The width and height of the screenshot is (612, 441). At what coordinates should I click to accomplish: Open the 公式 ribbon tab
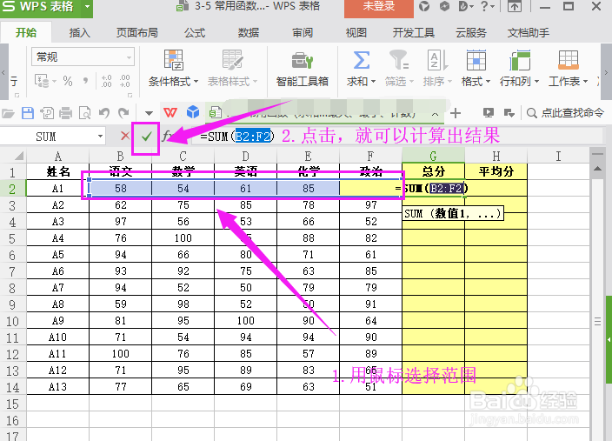click(x=195, y=33)
